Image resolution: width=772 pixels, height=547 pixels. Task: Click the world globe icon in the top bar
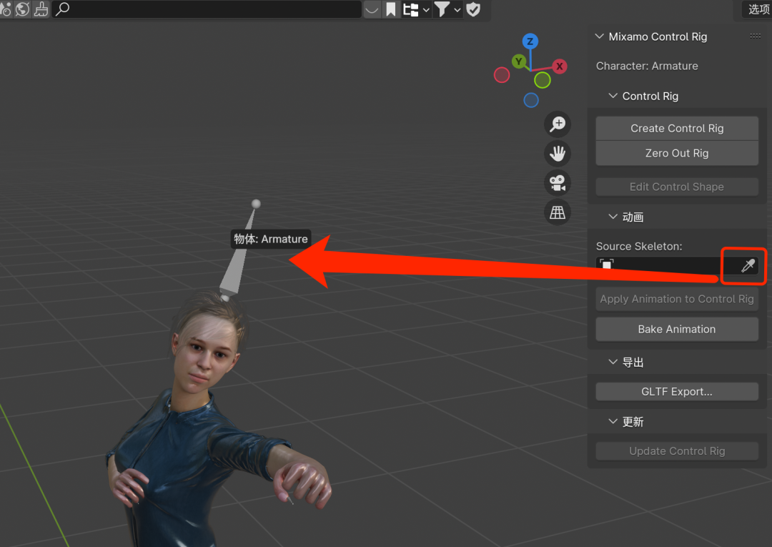(x=23, y=9)
